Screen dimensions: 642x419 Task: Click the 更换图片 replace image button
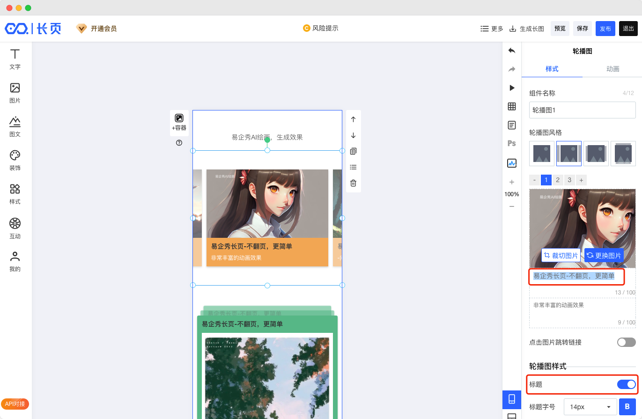click(604, 255)
